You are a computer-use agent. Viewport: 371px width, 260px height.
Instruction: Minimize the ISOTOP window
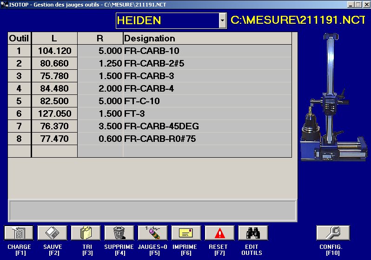tap(351, 5)
